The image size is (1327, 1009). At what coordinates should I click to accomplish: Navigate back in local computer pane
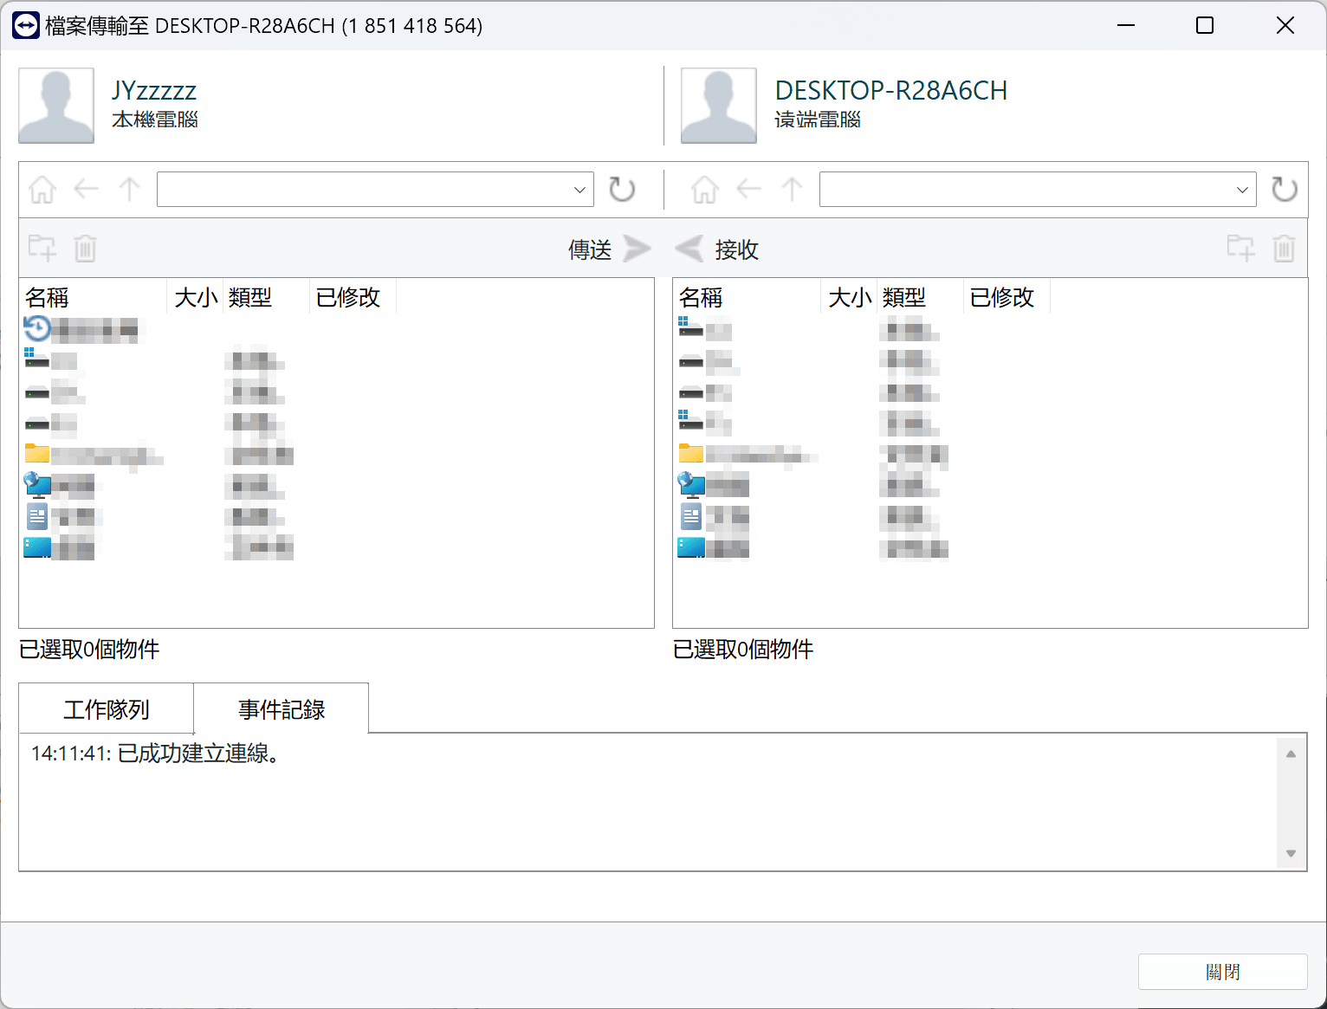click(x=87, y=189)
